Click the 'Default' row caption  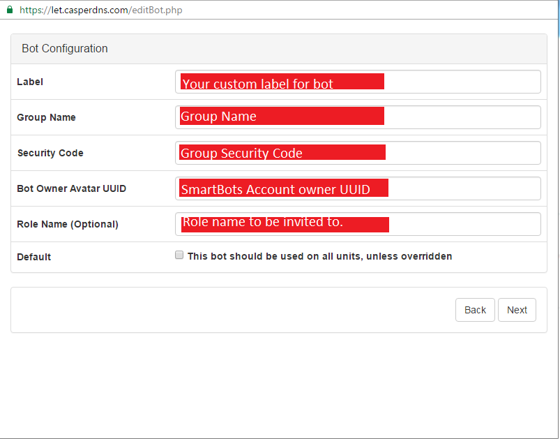pos(34,257)
